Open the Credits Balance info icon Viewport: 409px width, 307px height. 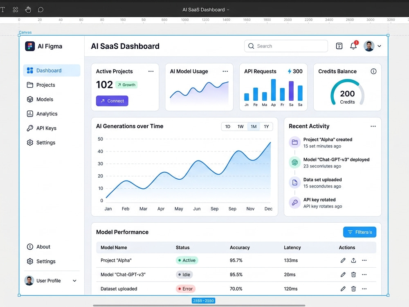coord(373,71)
